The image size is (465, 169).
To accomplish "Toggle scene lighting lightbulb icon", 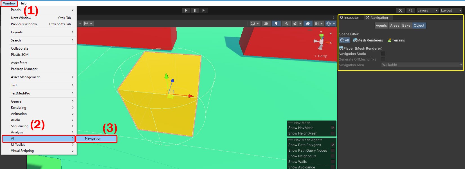I will click(x=276, y=24).
